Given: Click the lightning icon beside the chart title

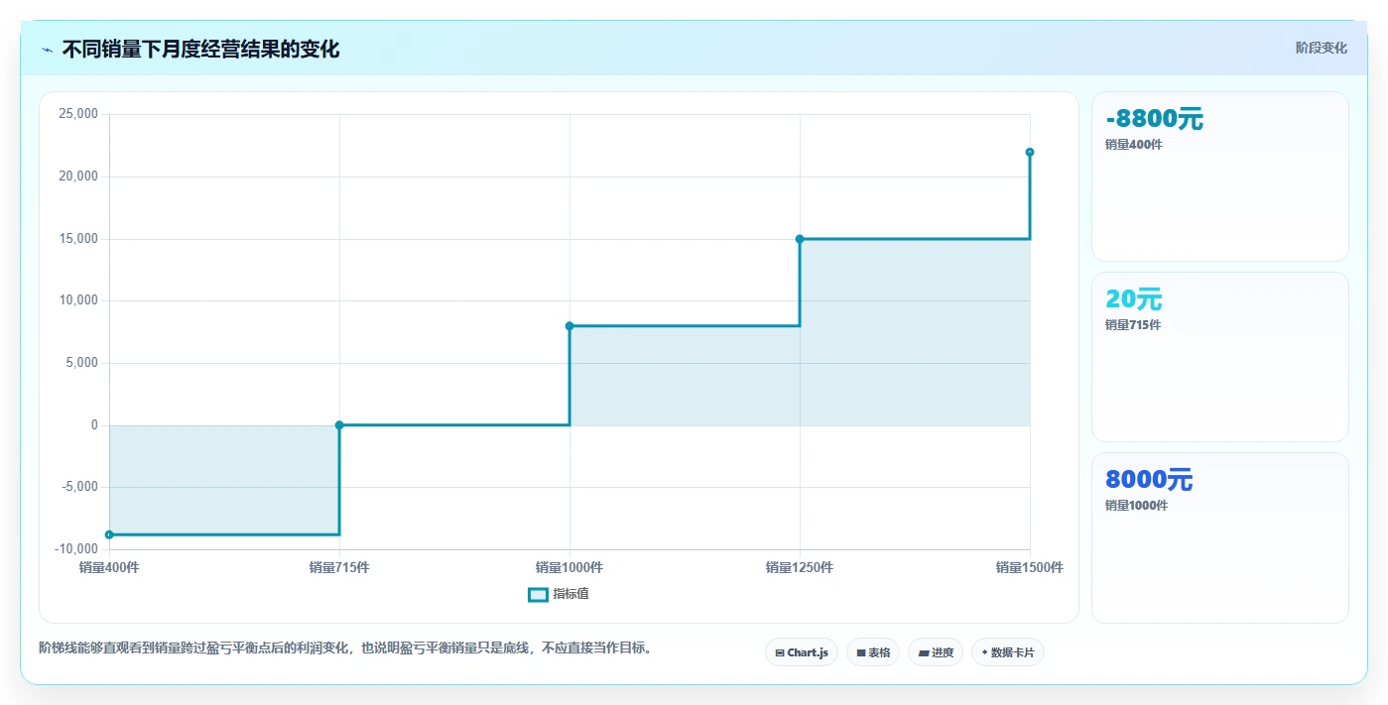Looking at the screenshot, I should coord(47,50).
